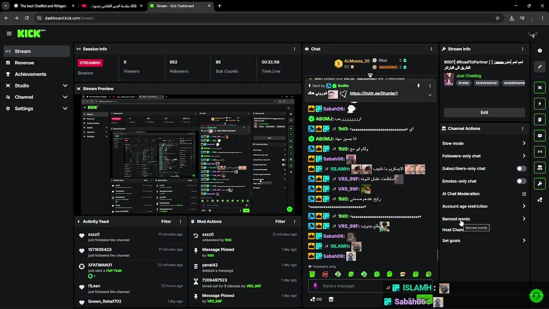Open the shop icon below the message box
Screen dimensions: 549x309
(331, 299)
